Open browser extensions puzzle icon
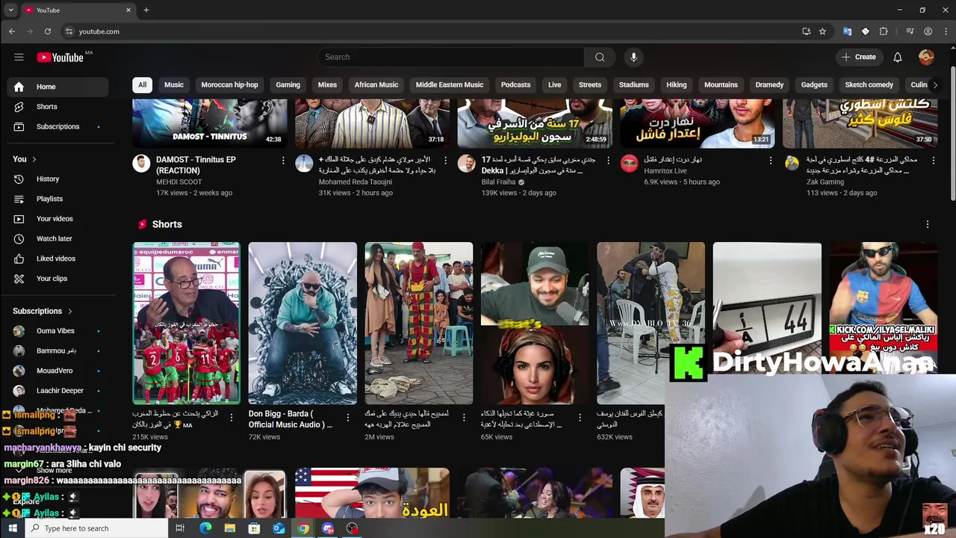This screenshot has height=538, width=956. 884,31
